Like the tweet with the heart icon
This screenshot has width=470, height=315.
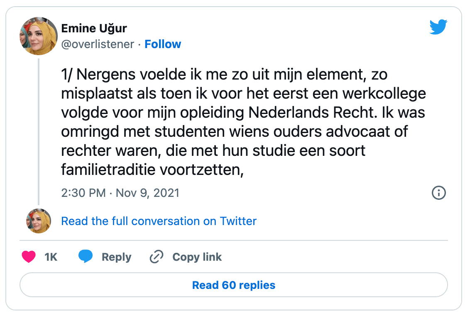(x=29, y=257)
